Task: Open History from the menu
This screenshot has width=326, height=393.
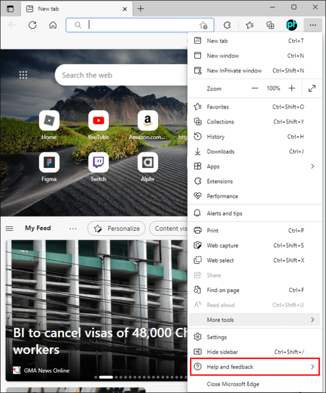Action: click(x=255, y=137)
